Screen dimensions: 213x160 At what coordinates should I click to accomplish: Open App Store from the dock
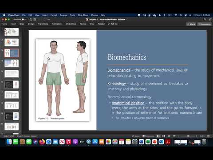95,142
